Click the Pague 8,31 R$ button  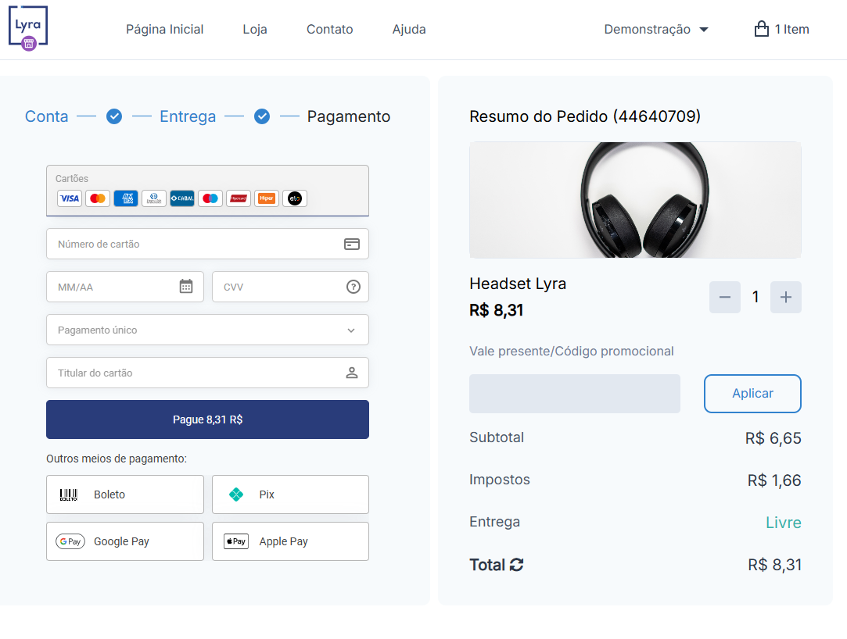click(x=207, y=419)
